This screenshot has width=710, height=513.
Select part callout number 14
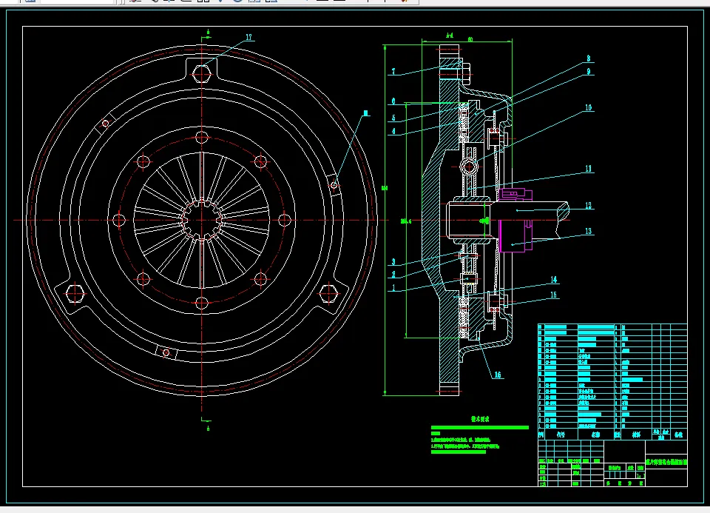[552, 280]
